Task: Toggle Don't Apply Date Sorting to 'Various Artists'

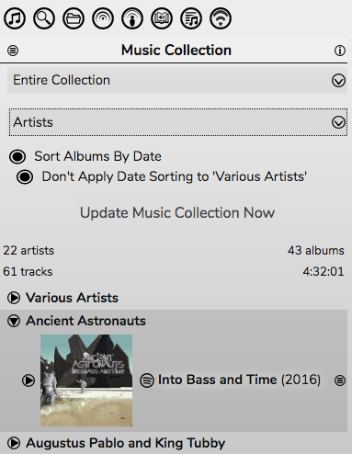Action: click(25, 176)
